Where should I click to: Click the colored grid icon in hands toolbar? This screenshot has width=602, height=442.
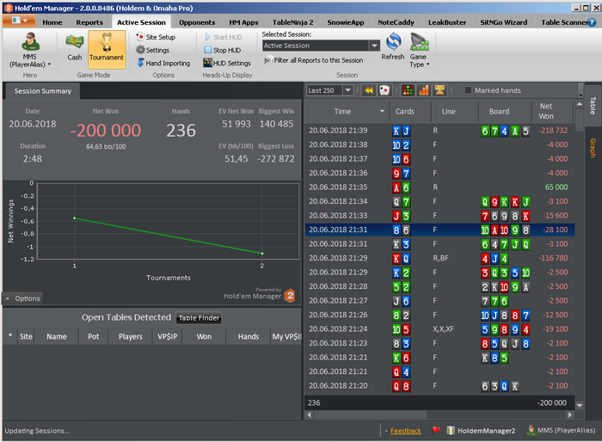[x=408, y=90]
